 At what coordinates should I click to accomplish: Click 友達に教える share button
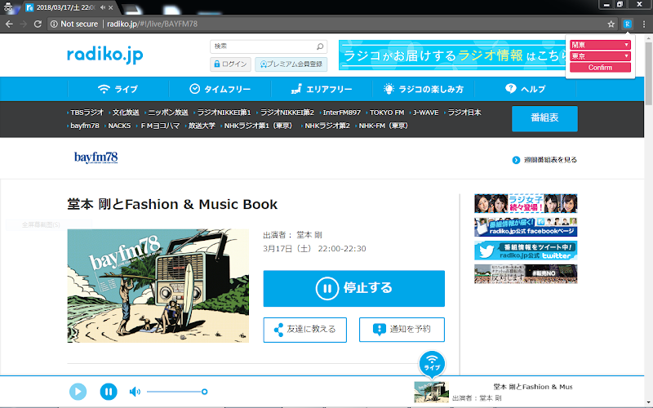click(304, 330)
